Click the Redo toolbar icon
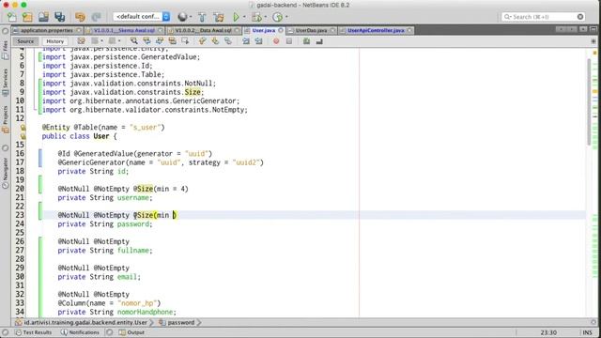 pos(96,17)
